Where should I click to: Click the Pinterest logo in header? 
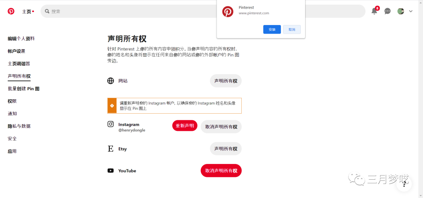[x=11, y=11]
